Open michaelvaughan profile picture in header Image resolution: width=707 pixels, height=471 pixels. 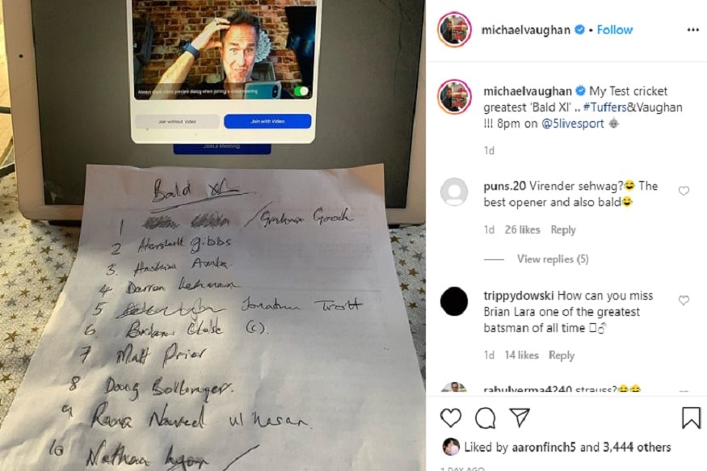pos(454,30)
